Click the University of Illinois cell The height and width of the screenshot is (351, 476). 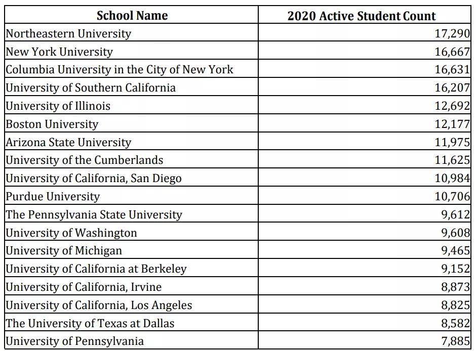tap(58, 106)
